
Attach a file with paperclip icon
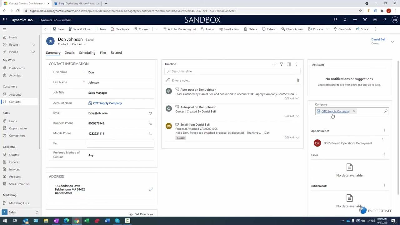pyautogui.click(x=298, y=80)
